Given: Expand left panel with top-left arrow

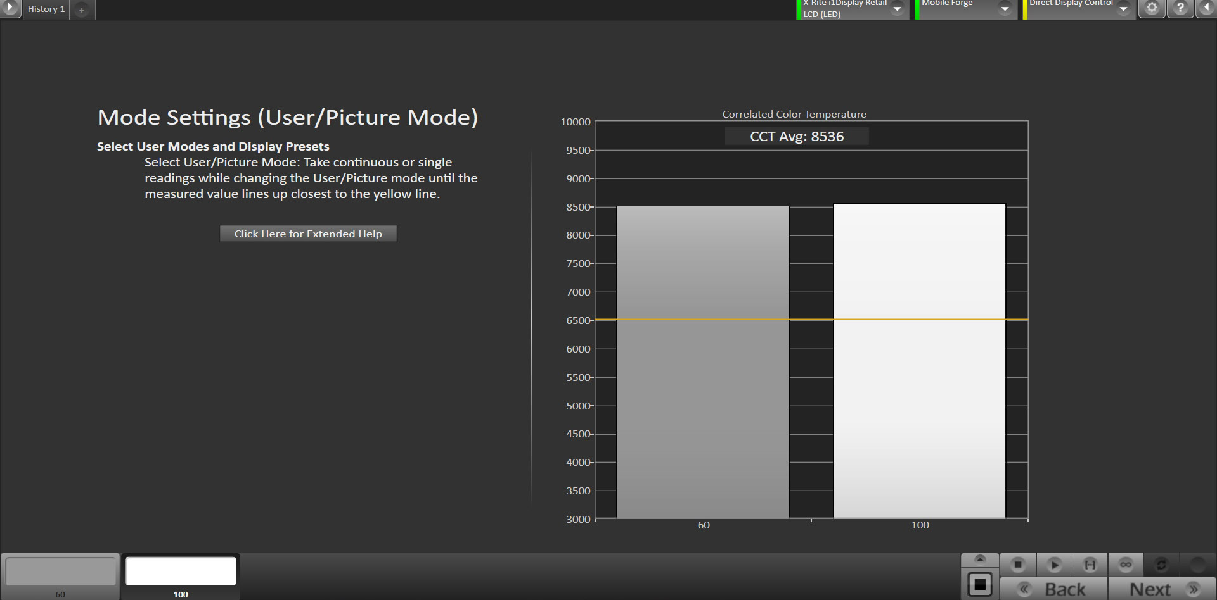Looking at the screenshot, I should pos(10,8).
